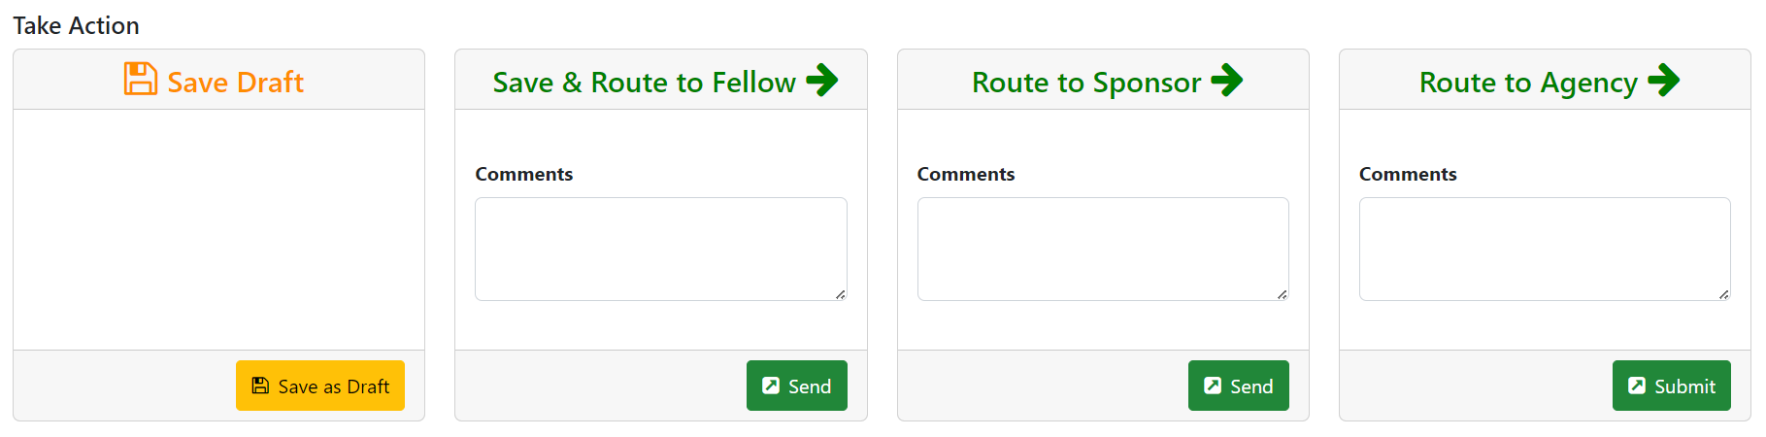
Task: Select the Comments textarea in Route to Agency
Action: click(x=1544, y=249)
